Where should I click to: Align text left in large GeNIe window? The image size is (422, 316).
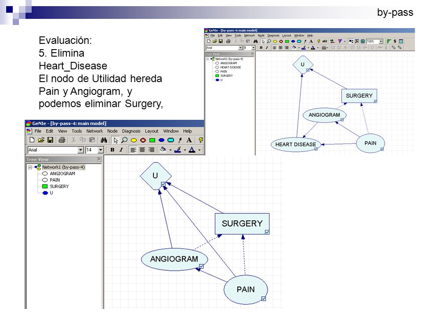coord(133,150)
